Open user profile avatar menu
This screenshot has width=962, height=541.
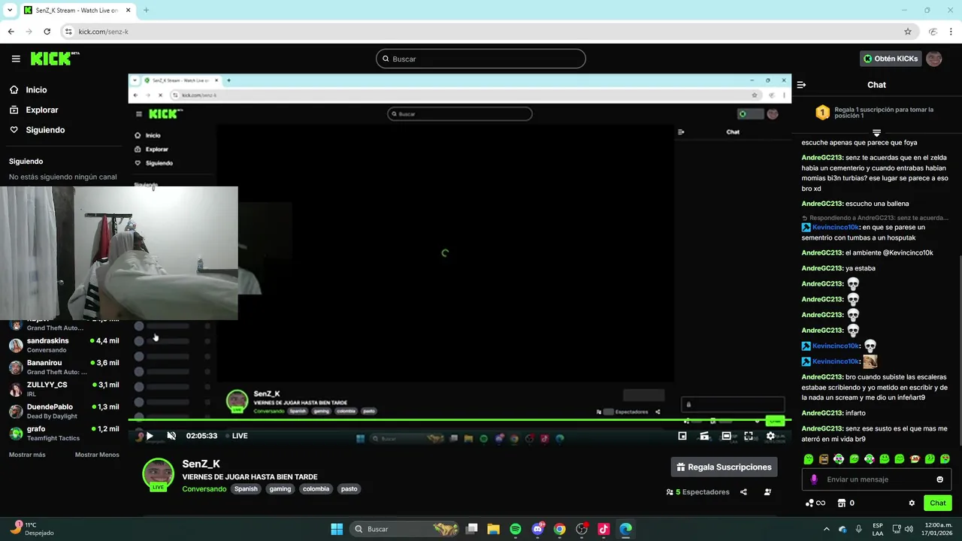(934, 59)
